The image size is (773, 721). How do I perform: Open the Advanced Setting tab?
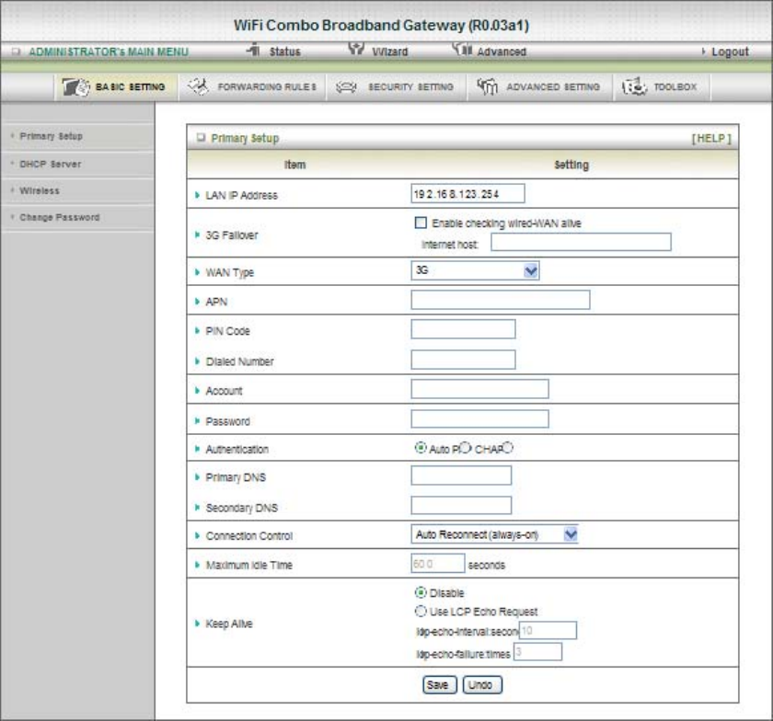coord(540,87)
